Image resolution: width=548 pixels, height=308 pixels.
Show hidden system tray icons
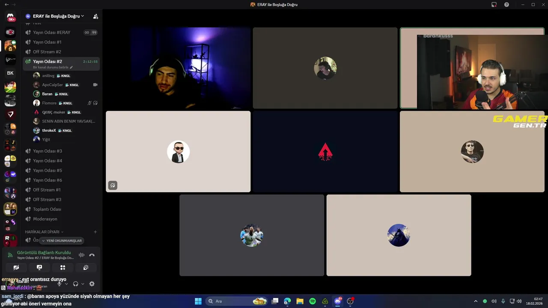pos(475,301)
